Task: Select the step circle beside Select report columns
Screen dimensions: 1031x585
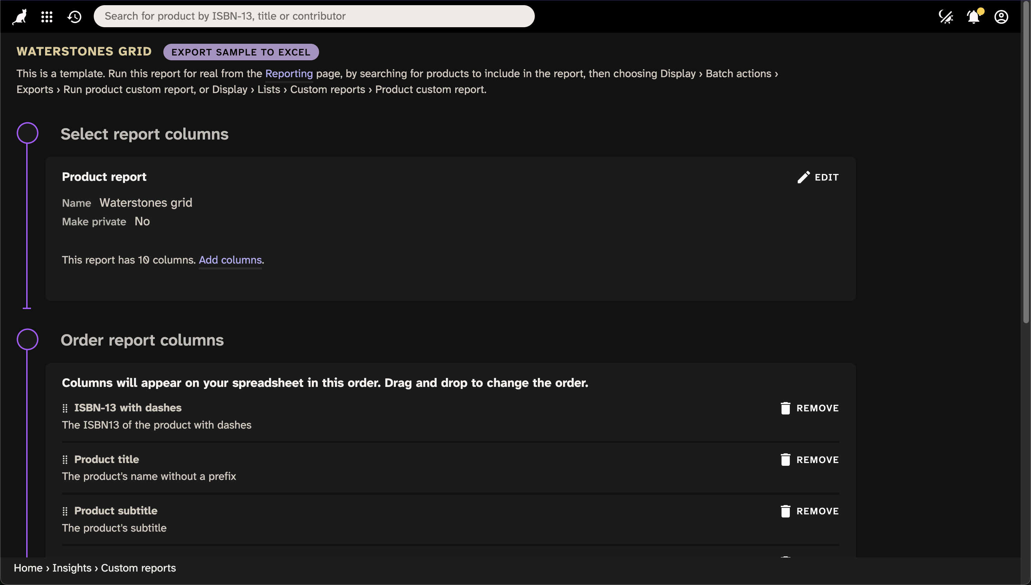Action: pyautogui.click(x=27, y=133)
